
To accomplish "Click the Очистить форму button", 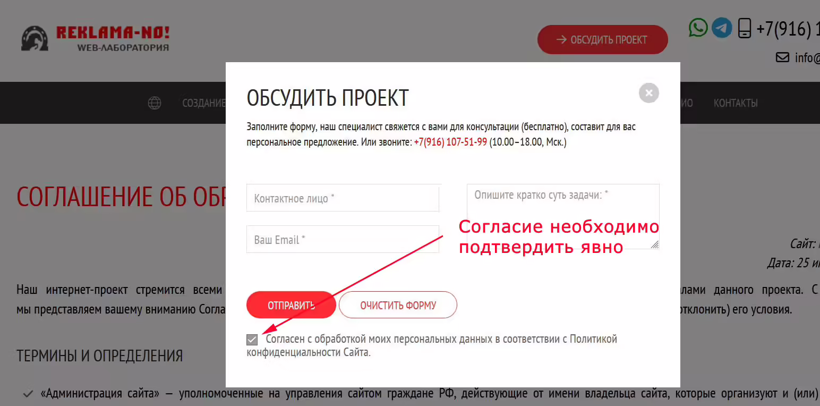I will (x=398, y=305).
